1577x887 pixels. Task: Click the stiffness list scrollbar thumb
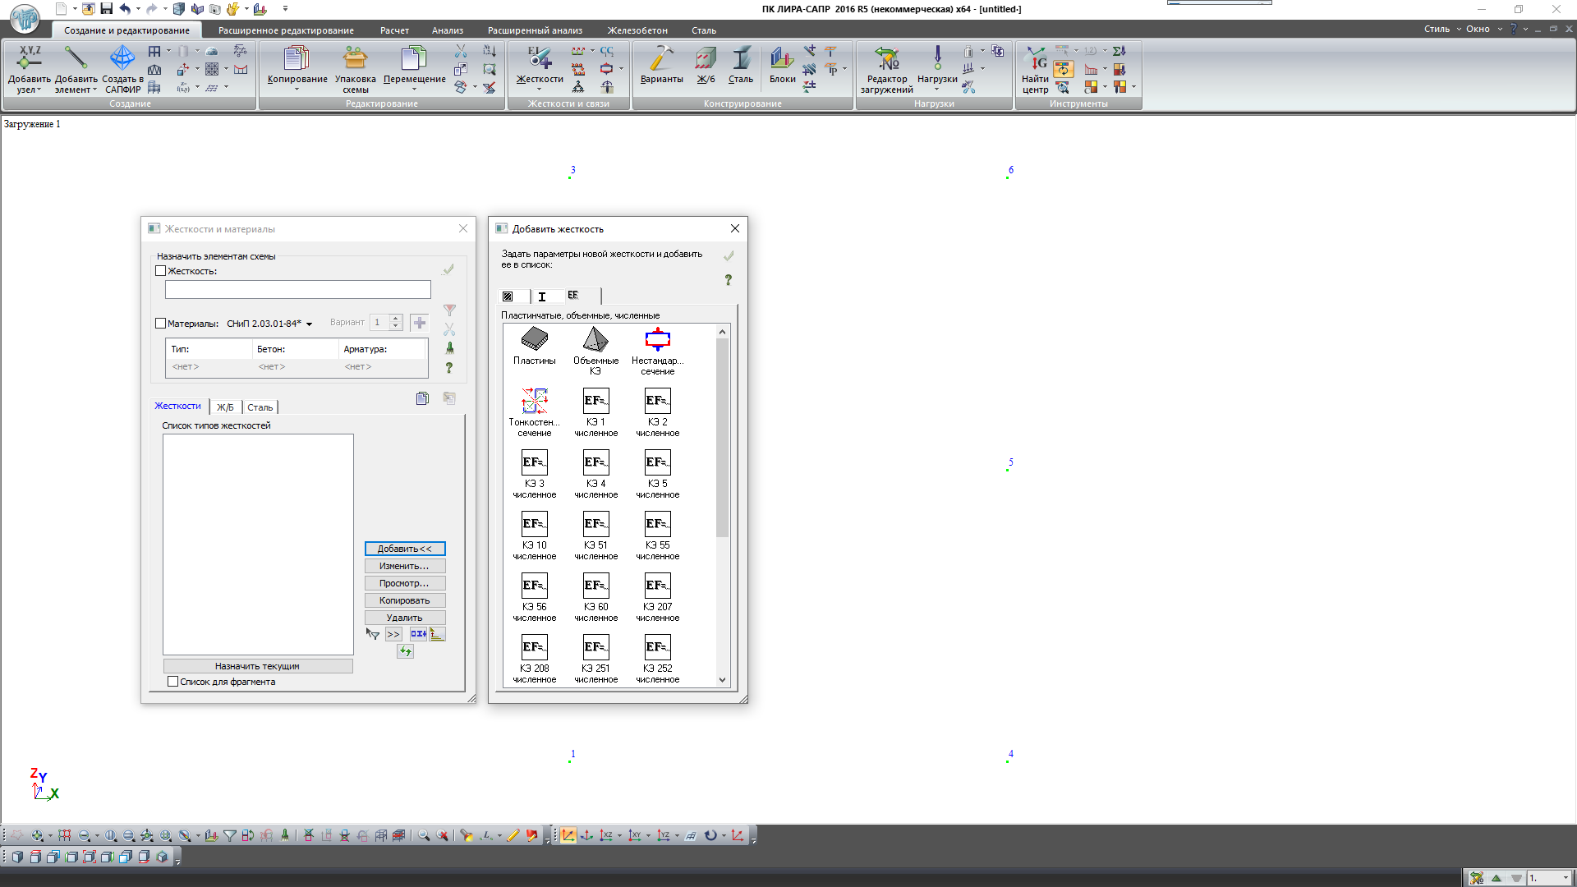point(722,438)
